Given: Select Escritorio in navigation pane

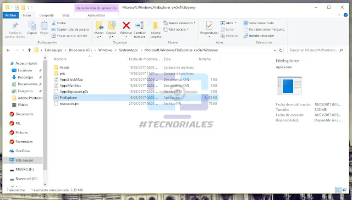Looking at the screenshot, I should tap(25, 70).
